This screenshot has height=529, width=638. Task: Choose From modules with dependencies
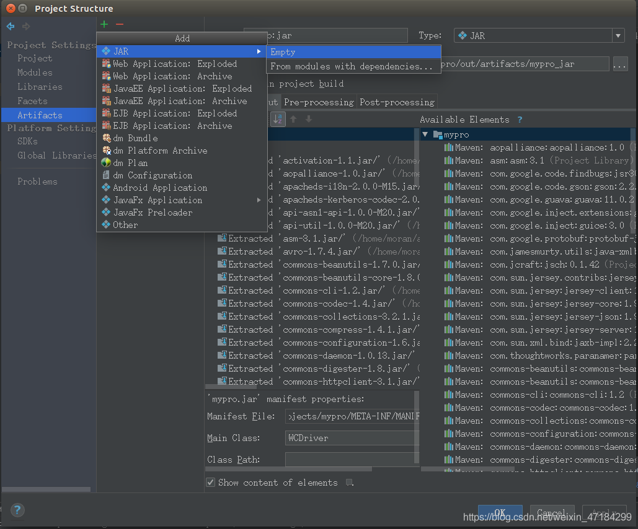pos(352,66)
